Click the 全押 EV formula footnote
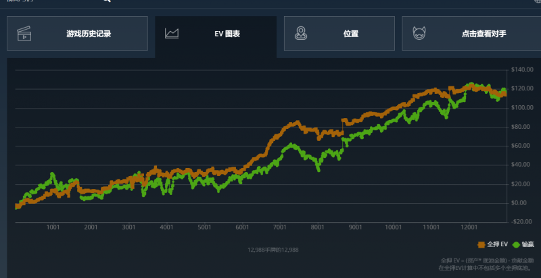541x278 pixels. tap(487, 263)
